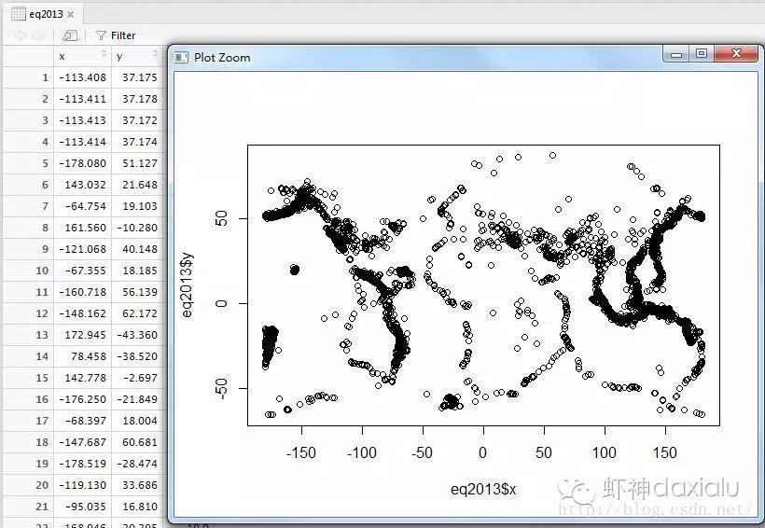The width and height of the screenshot is (765, 528).
Task: Go back to previous source location
Action: click(21, 35)
